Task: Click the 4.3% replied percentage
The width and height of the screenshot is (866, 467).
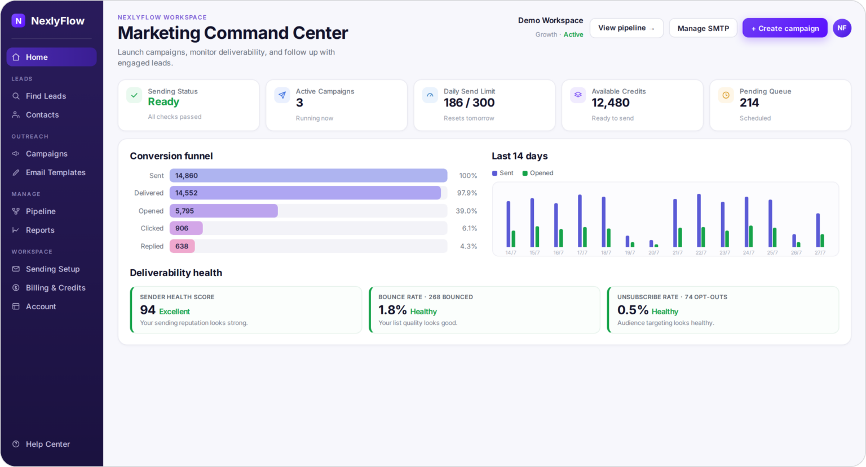Action: (469, 246)
